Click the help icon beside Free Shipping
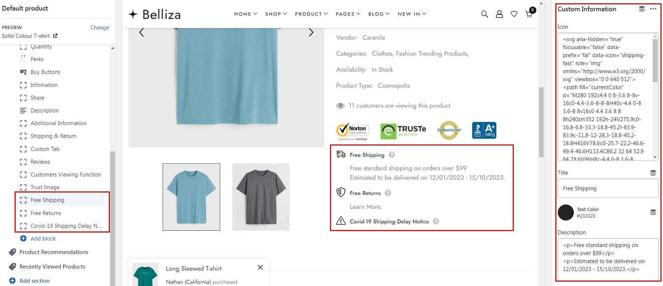Viewport: 663px width, 286px height. point(392,155)
